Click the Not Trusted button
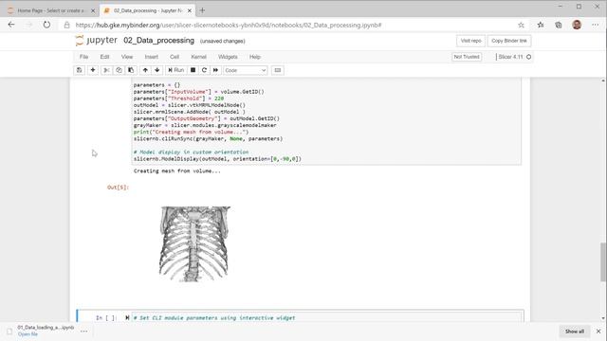Image resolution: width=607 pixels, height=341 pixels. [467, 57]
